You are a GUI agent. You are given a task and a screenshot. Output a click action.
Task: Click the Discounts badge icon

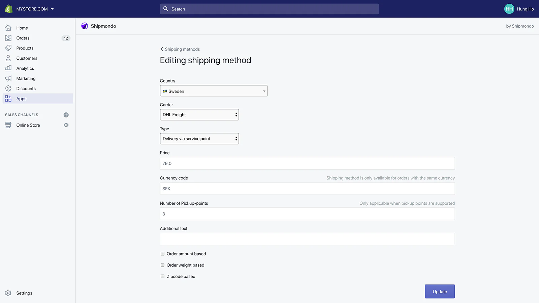pyautogui.click(x=8, y=89)
